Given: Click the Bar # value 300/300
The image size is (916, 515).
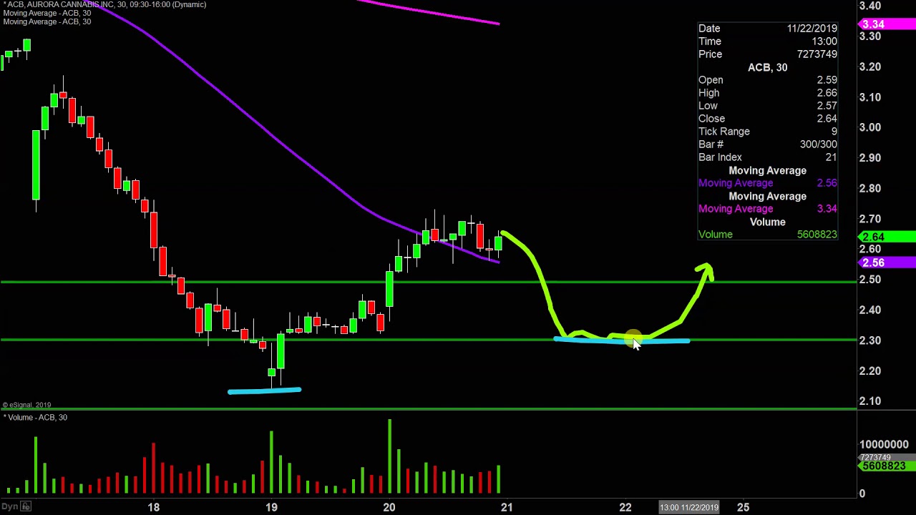Looking at the screenshot, I should click(x=819, y=144).
